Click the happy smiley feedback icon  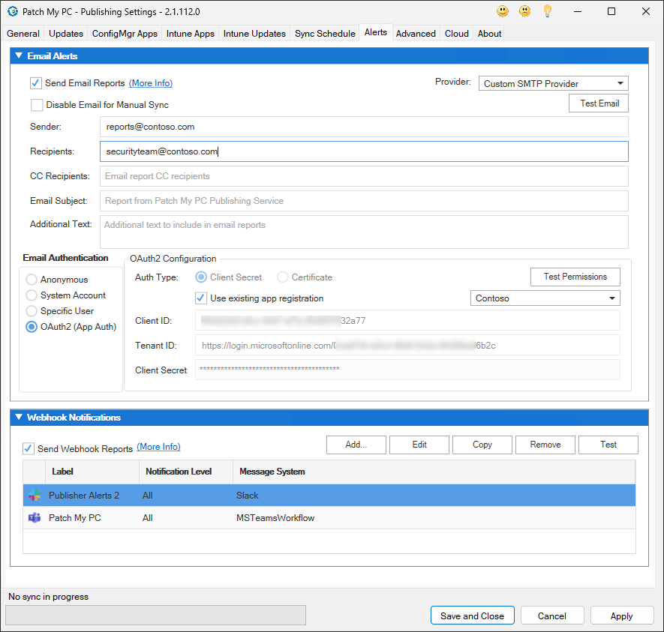tap(503, 11)
